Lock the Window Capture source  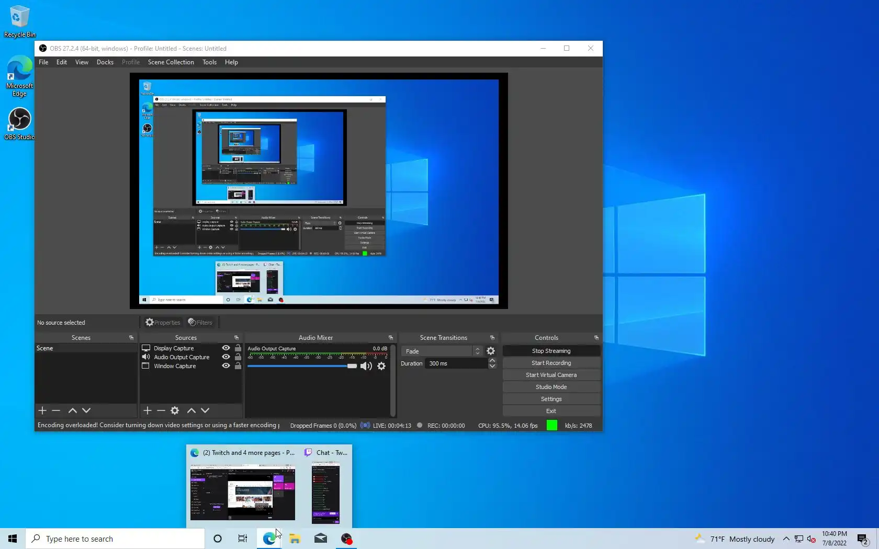coord(238,366)
